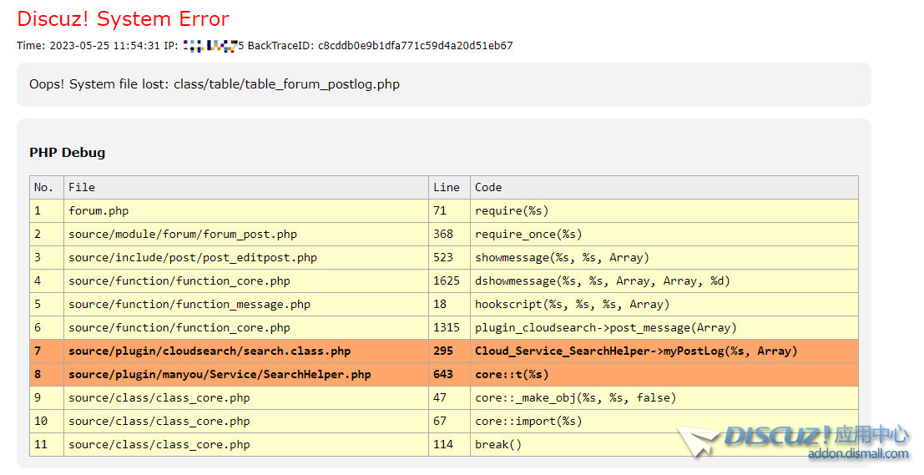
Task: Click the PHP Debug section title
Action: click(67, 153)
